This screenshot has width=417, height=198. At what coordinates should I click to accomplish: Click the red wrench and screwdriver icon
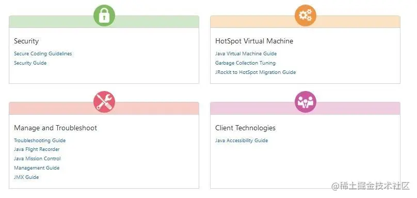[104, 102]
